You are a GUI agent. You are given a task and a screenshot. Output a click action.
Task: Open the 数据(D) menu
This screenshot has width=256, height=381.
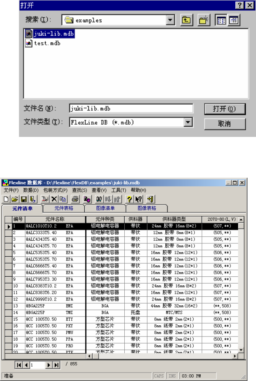coord(31,190)
